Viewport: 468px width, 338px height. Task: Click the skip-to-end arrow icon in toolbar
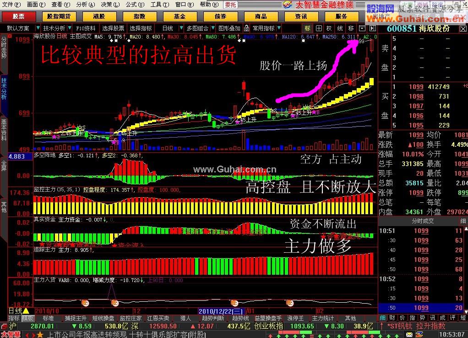point(372,28)
